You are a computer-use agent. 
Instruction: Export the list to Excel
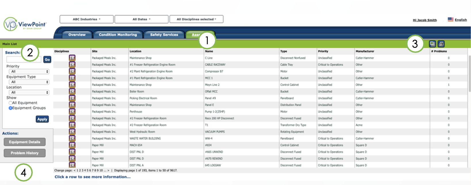point(432,44)
